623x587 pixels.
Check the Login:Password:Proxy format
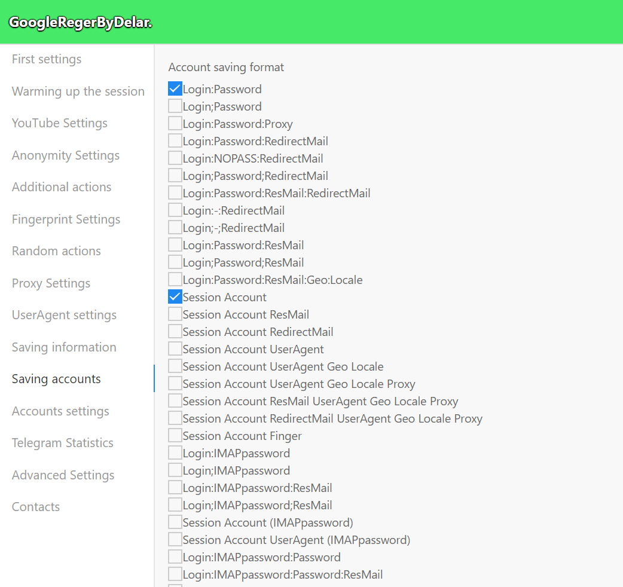pos(175,124)
